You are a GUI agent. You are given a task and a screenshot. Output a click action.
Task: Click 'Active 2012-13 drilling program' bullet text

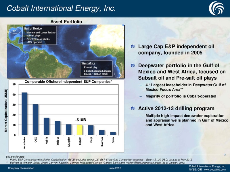[176, 108]
